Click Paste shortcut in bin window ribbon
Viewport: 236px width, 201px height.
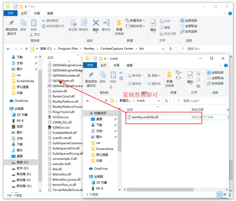[53, 26]
